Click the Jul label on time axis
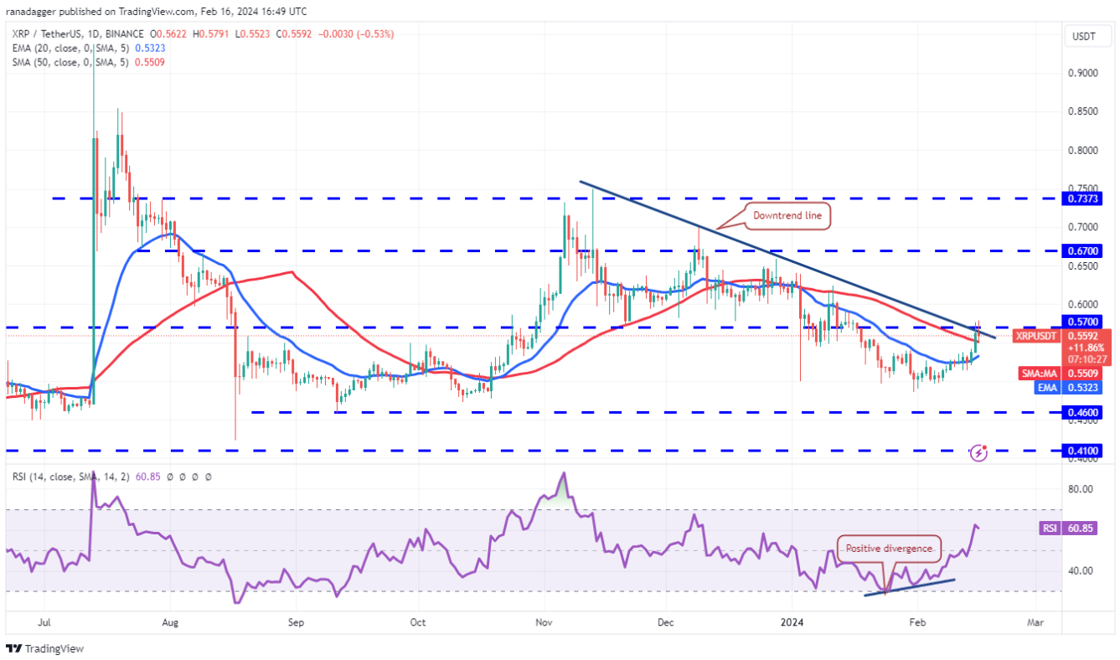This screenshot has height=660, width=1120. 44,622
